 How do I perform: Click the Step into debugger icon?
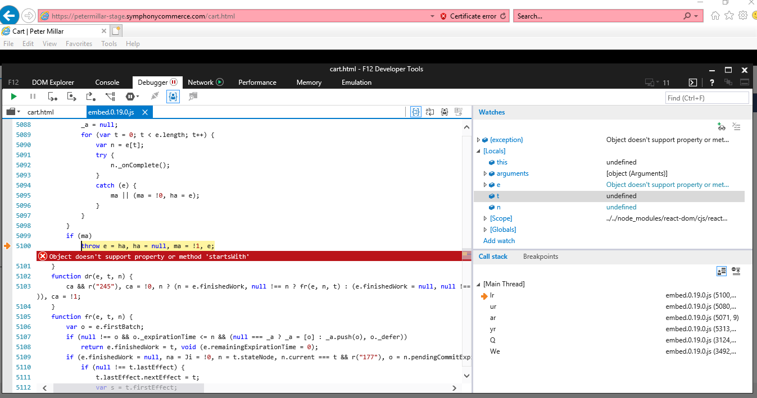pos(52,97)
